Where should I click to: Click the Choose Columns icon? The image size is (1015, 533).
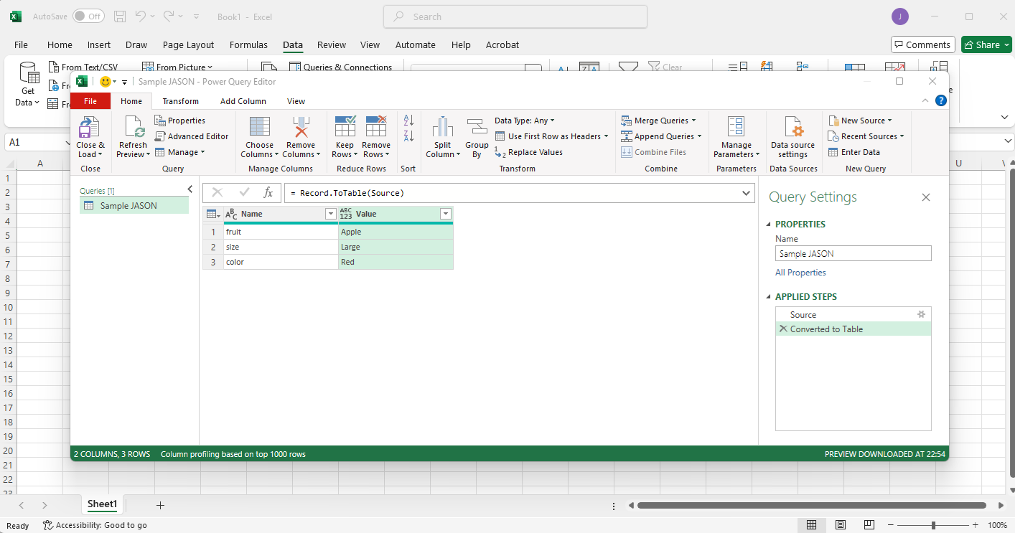tap(259, 126)
